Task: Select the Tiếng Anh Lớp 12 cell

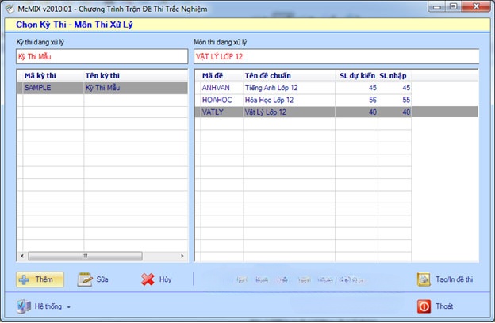Action: 290,88
